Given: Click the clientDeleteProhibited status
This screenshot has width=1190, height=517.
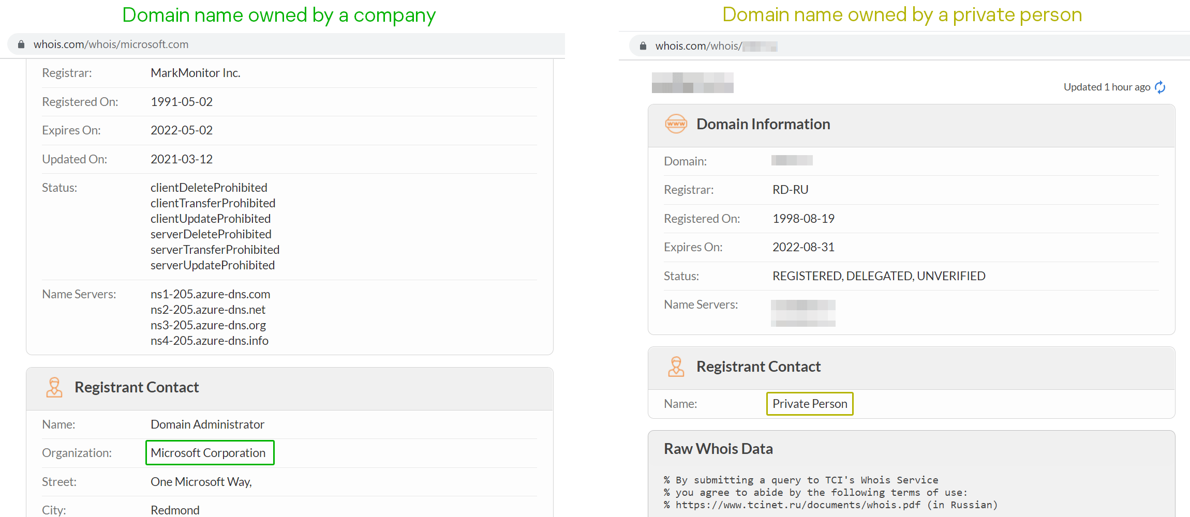Looking at the screenshot, I should pyautogui.click(x=209, y=188).
